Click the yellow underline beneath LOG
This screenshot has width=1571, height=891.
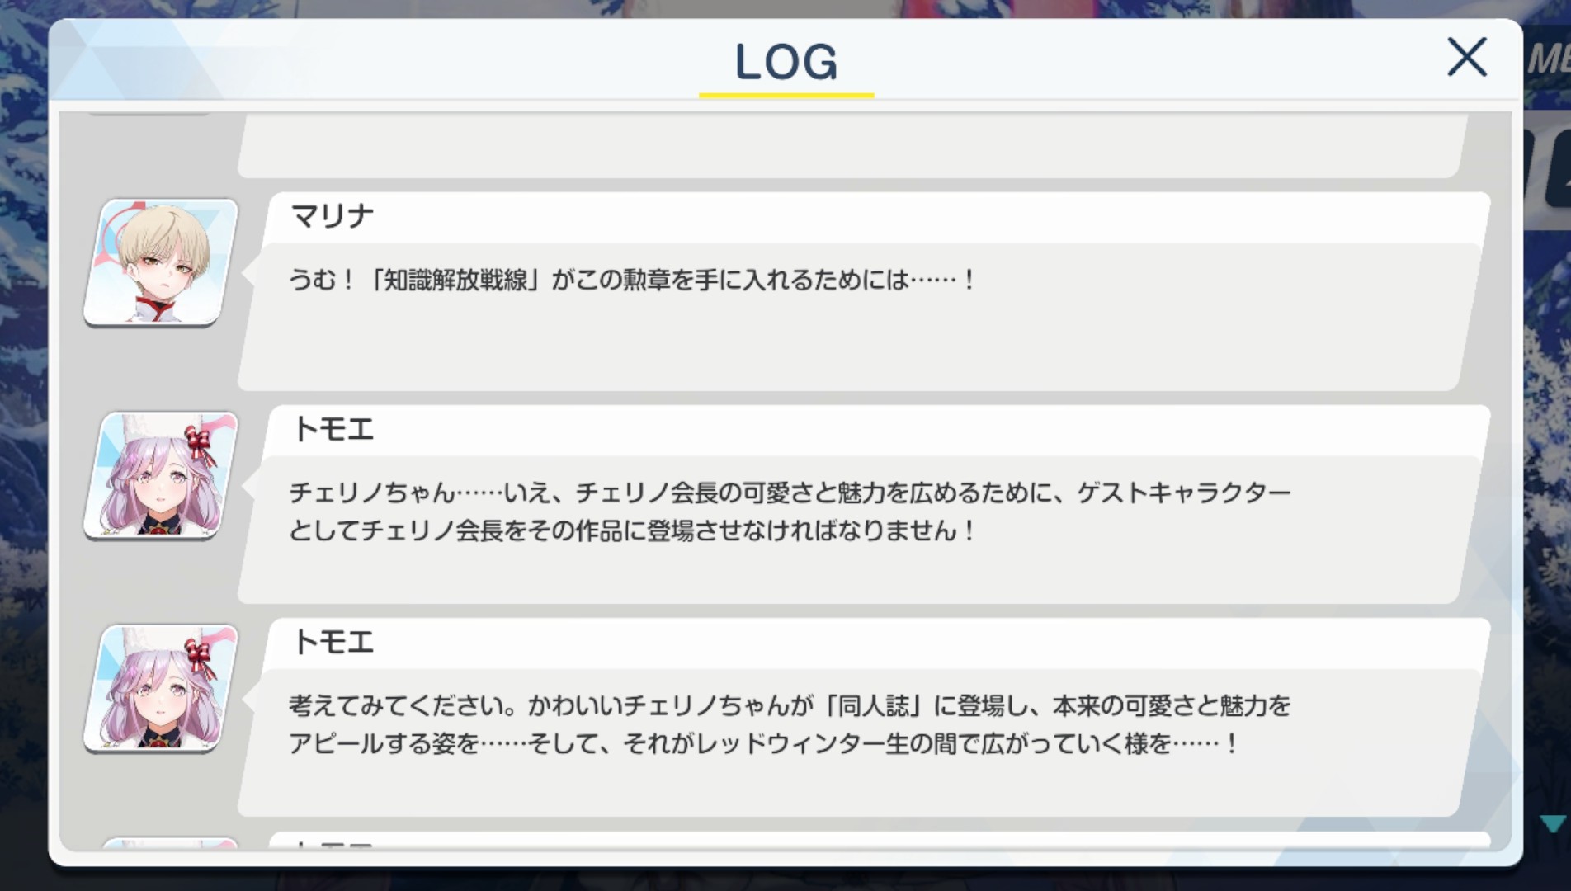pyautogui.click(x=786, y=96)
